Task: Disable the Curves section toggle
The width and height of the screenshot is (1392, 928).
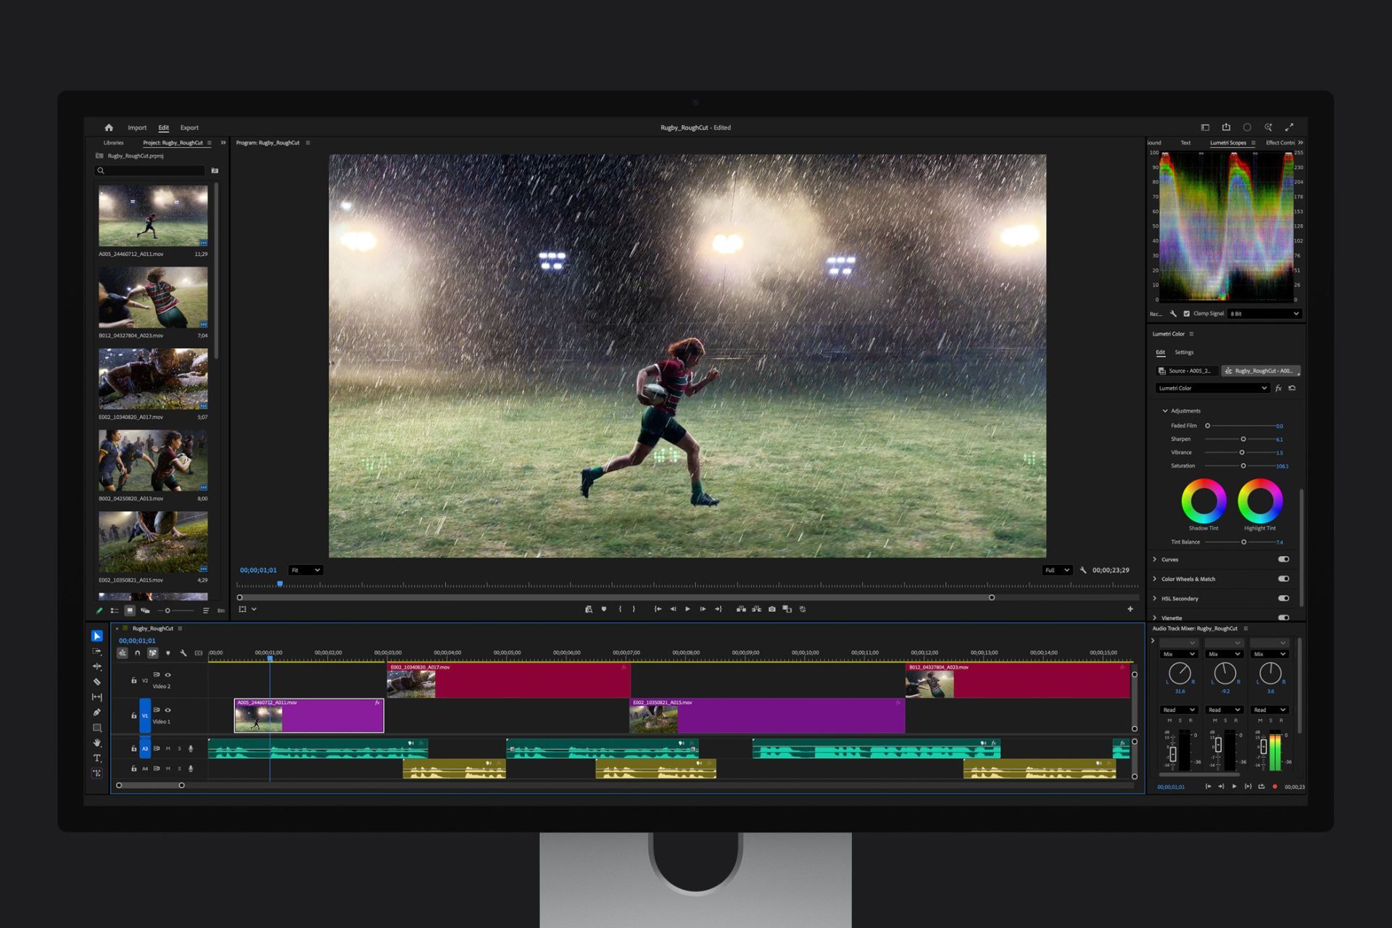Action: click(x=1283, y=560)
